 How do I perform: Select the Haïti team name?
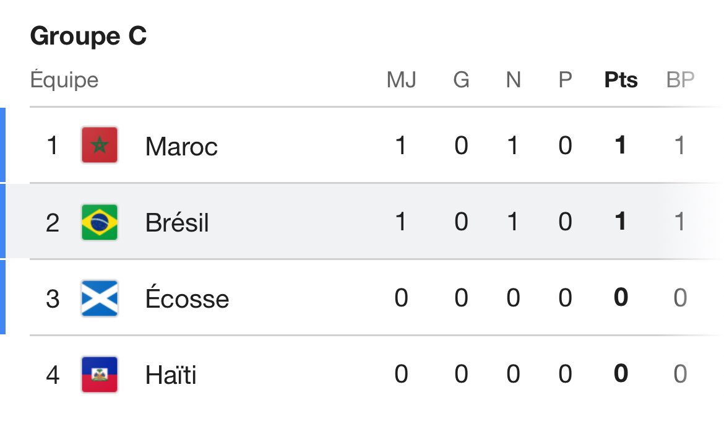click(x=171, y=375)
